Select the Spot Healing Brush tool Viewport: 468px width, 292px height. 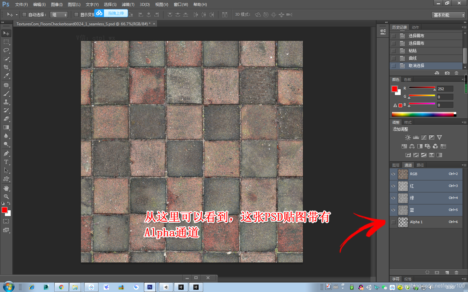6,85
